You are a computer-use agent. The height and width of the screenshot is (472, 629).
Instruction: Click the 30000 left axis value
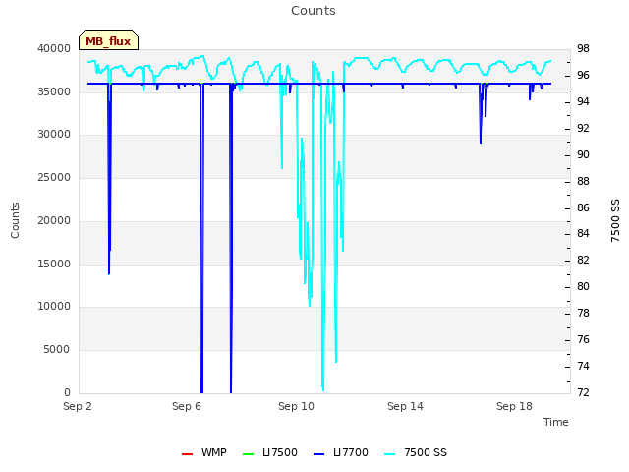tap(54, 134)
